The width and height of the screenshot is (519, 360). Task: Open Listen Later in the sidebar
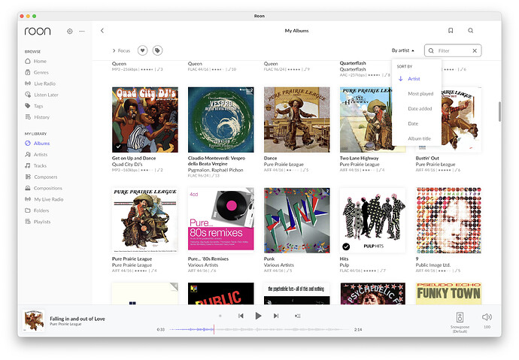pos(41,95)
